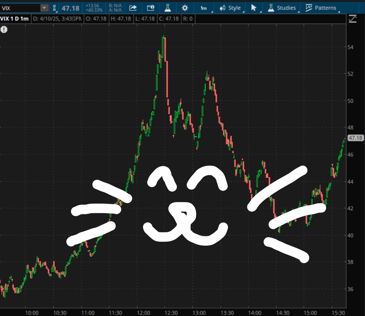The height and width of the screenshot is (316, 365).
Task: Open the Studies menu
Action: click(x=282, y=8)
